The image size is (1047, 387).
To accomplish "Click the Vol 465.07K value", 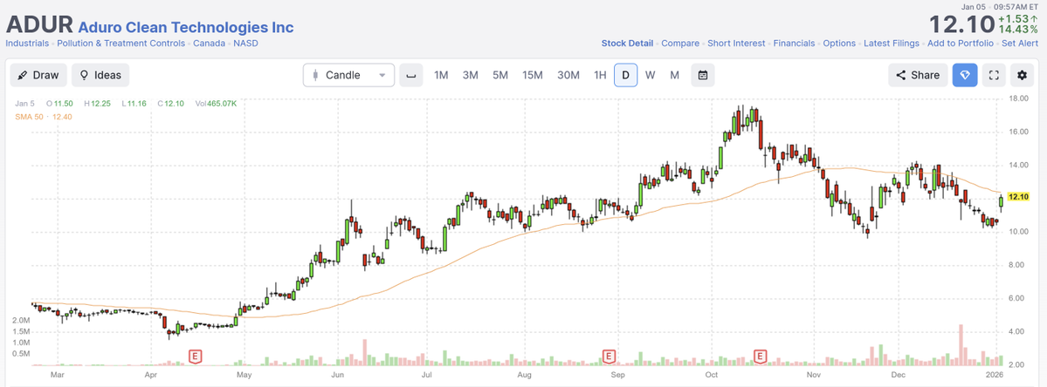I will [x=216, y=104].
